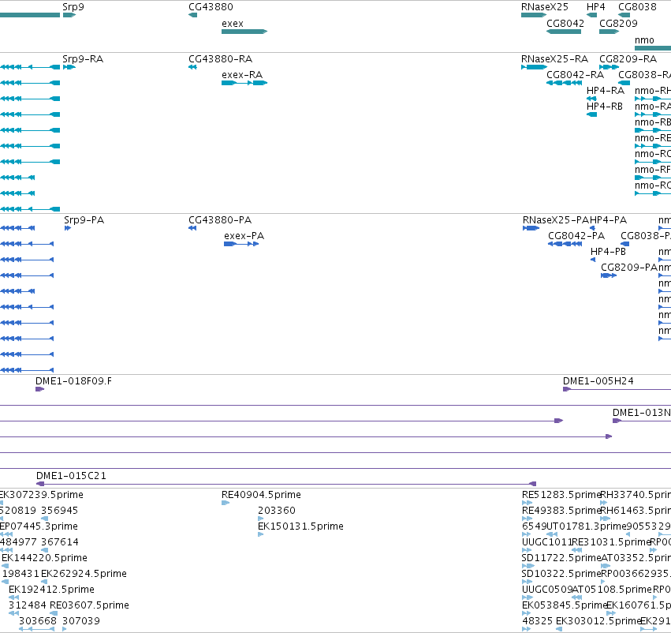Open the EK150131.5prime EST label

tap(300, 526)
